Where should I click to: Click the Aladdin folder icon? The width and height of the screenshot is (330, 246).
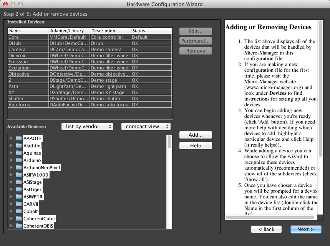pos(19,145)
